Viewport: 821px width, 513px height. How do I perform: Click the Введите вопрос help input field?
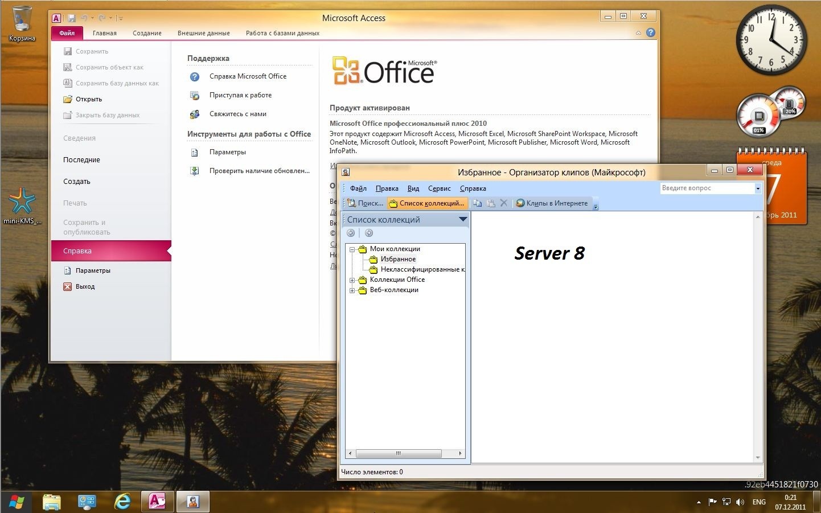click(x=707, y=188)
